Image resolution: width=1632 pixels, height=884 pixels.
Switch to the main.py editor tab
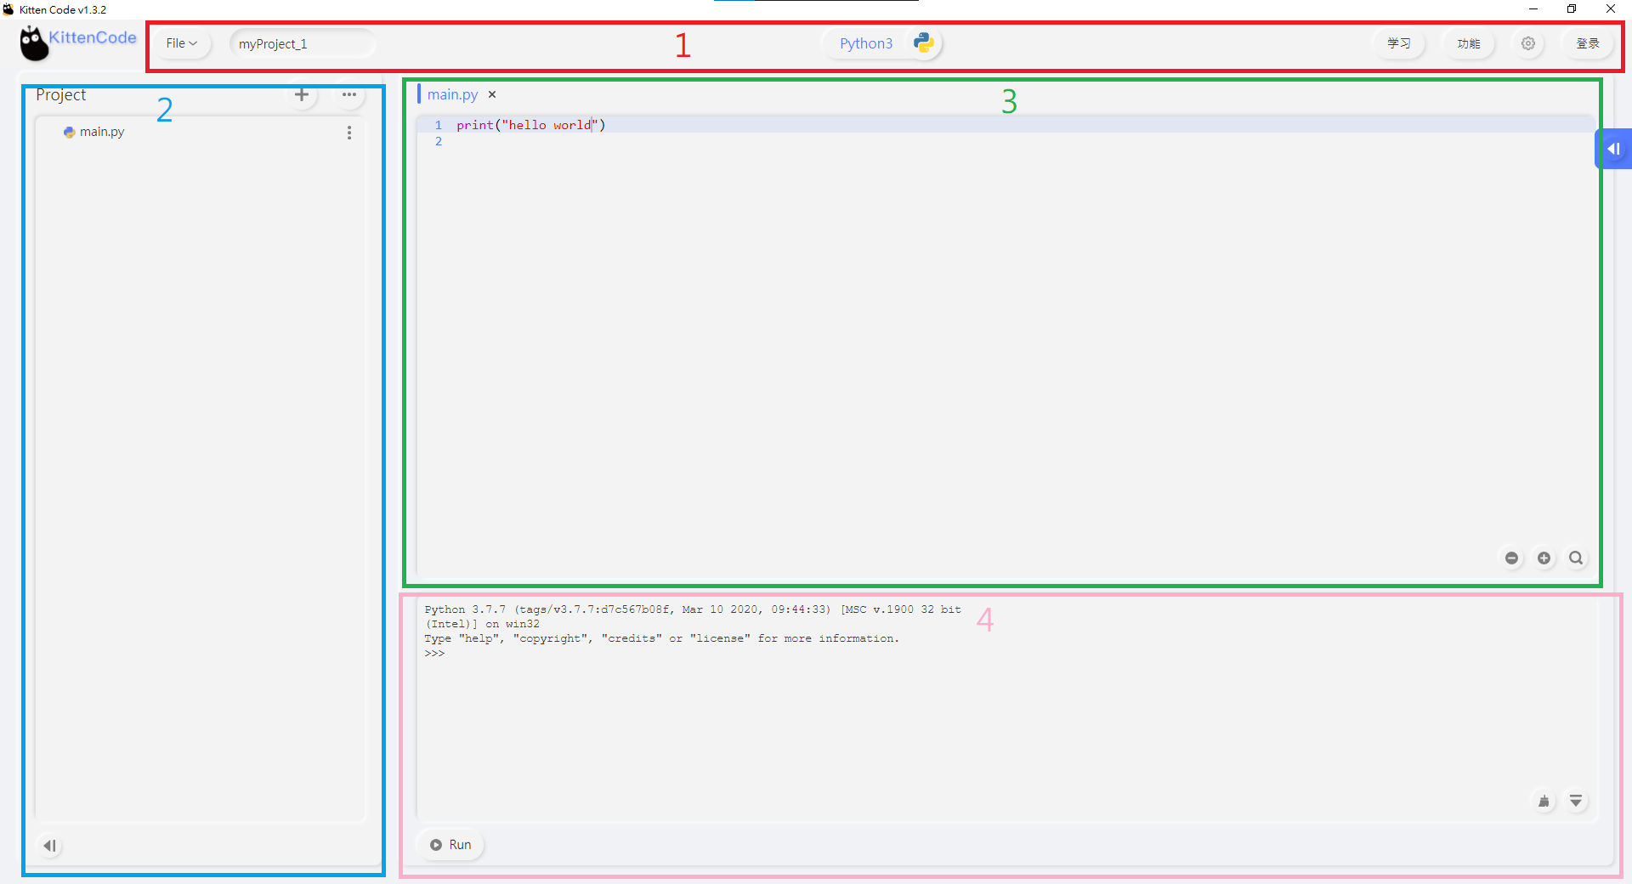pyautogui.click(x=452, y=94)
